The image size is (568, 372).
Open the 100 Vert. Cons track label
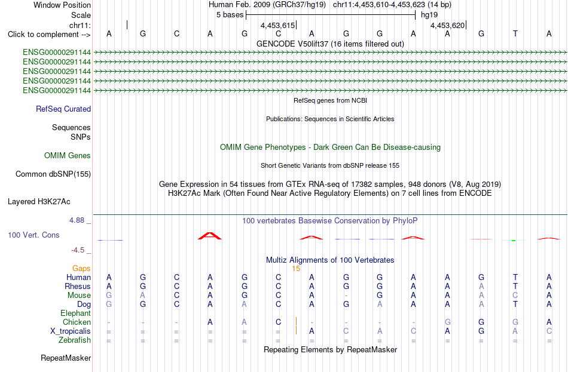33,235
